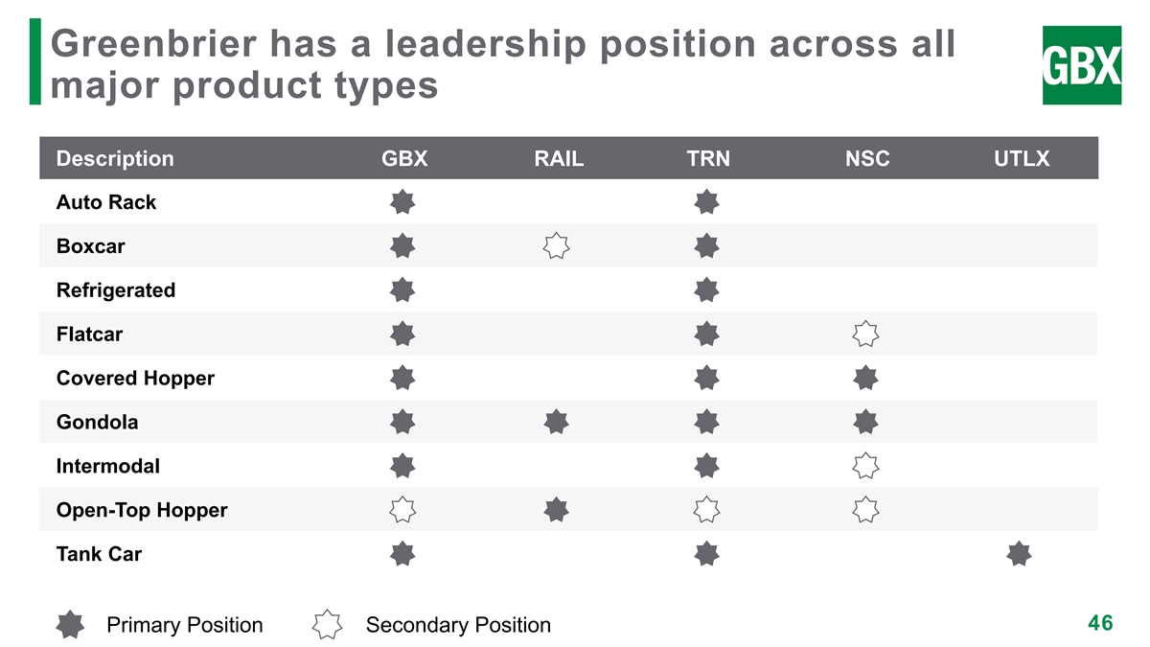Select the GBX Open-Top Hopper hollow star
Screen dimensions: 1150x647
(402, 510)
